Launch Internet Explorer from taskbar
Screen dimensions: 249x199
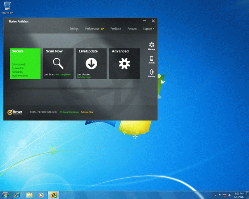coord(18,195)
